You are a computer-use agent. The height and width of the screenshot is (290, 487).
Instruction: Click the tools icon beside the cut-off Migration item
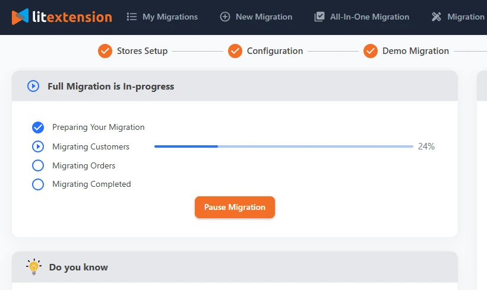(x=437, y=17)
